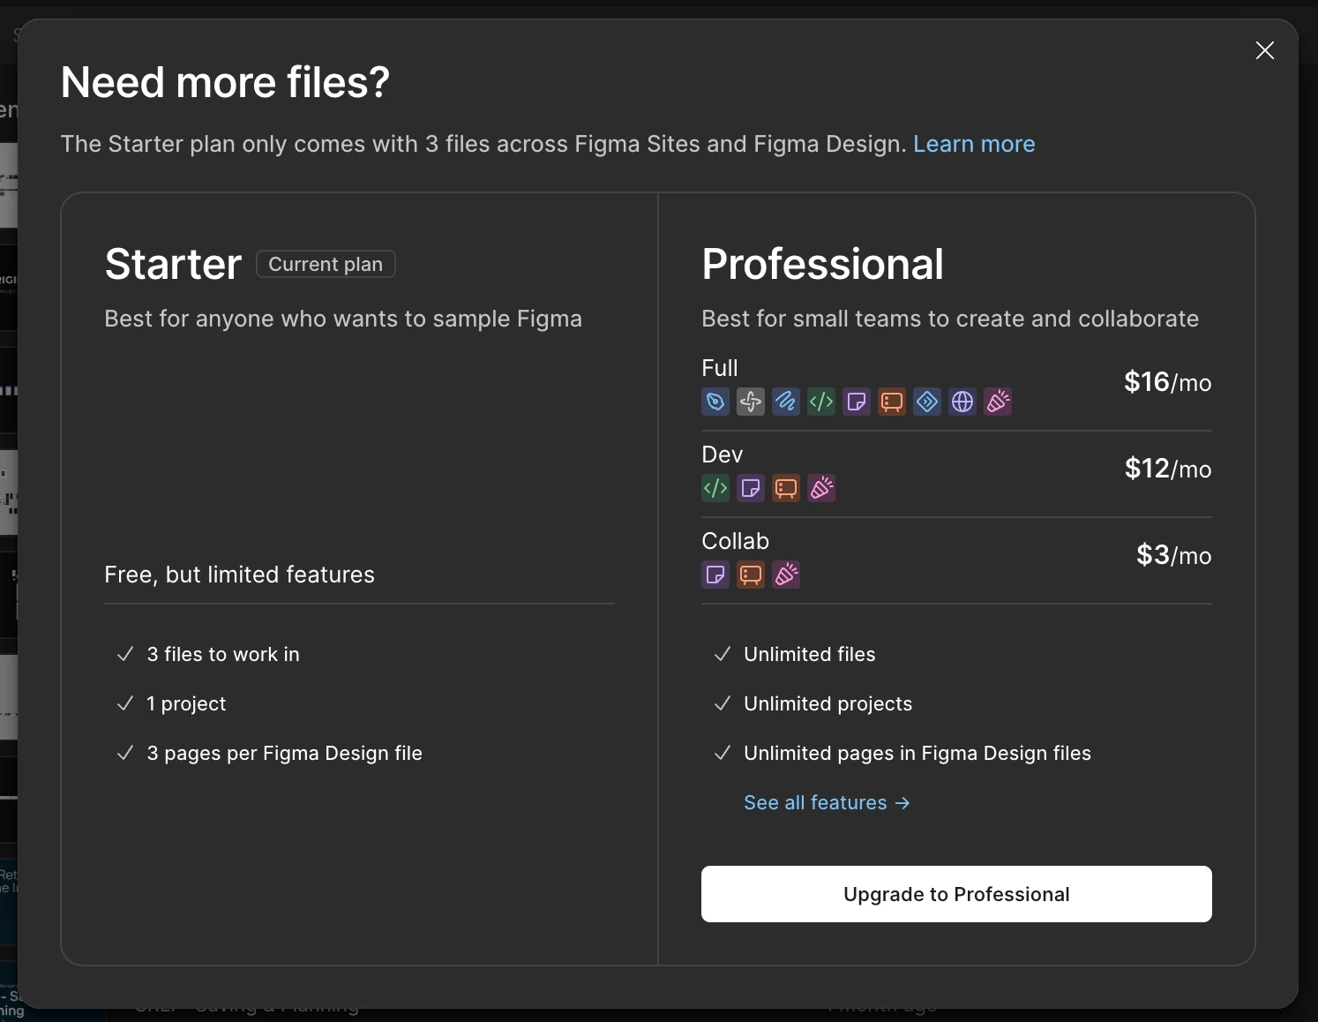Click the Dev Mode code icon in Full row

821,402
